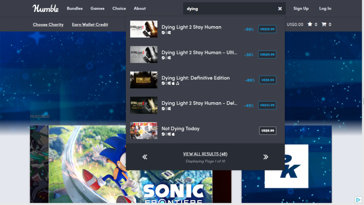Select the Not Dying Today title
The height and width of the screenshot is (205, 364).
click(180, 128)
